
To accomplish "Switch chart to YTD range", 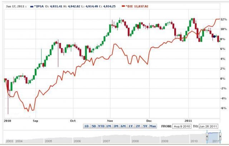I will pyautogui.click(x=101, y=126).
